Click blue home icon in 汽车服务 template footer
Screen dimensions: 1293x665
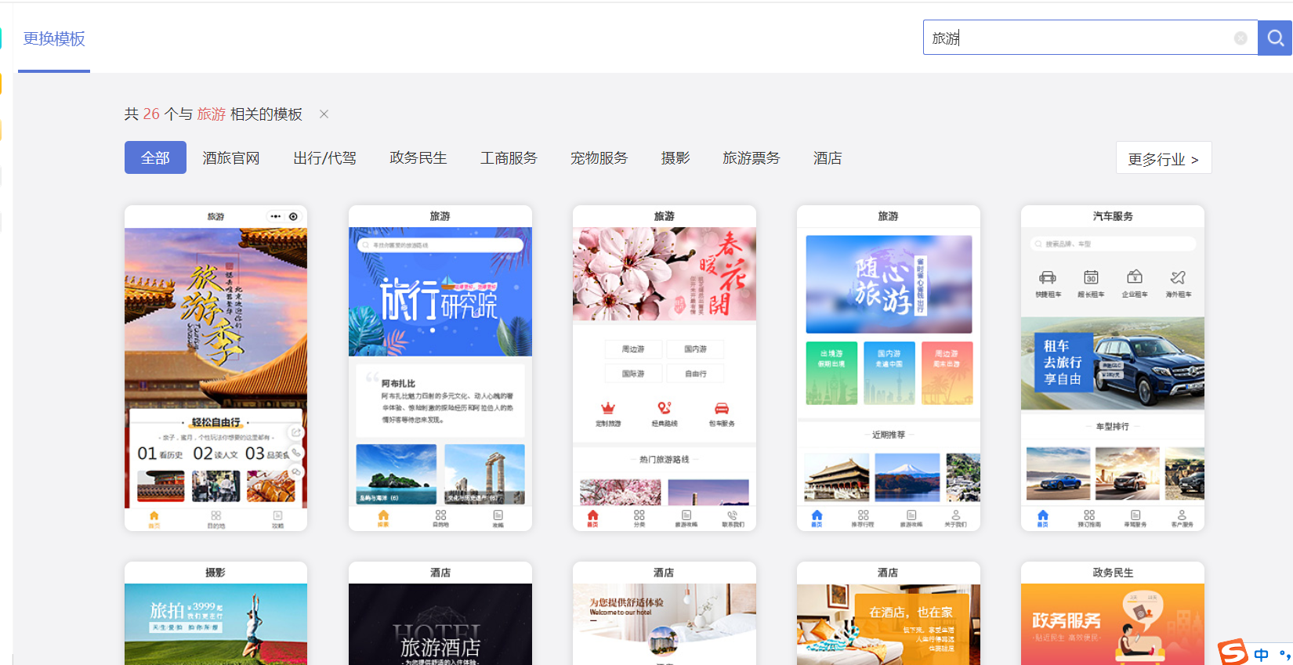[1042, 515]
